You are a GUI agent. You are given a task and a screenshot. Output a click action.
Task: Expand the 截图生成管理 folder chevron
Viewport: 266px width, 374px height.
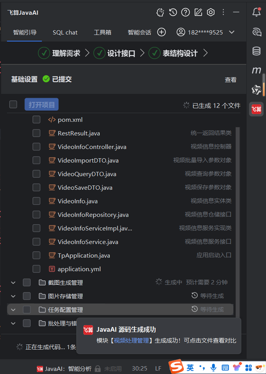(13, 283)
